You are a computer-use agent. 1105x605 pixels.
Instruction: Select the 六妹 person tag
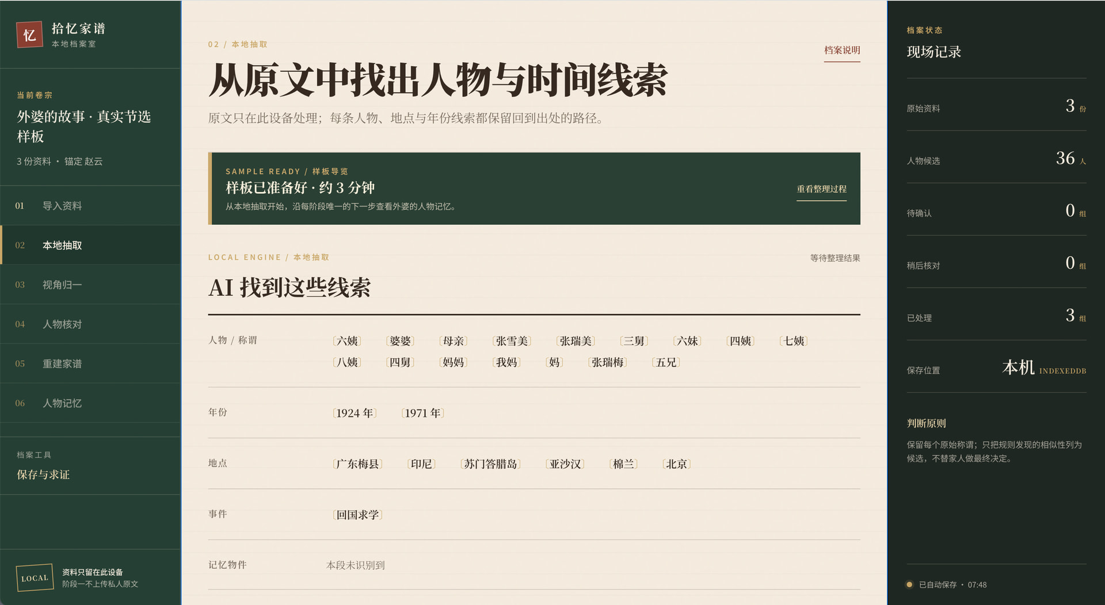[x=687, y=341]
